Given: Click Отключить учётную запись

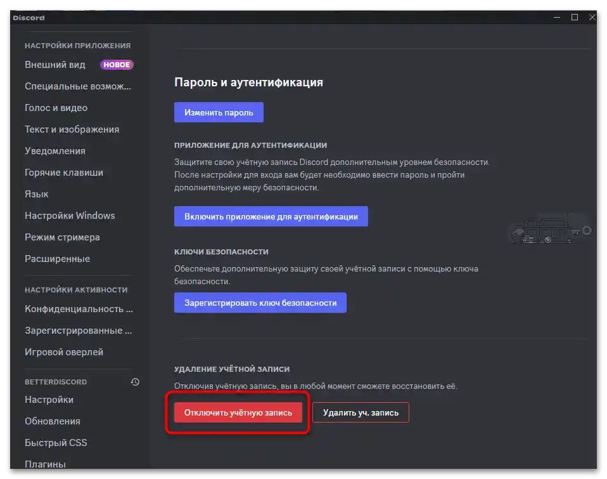Looking at the screenshot, I should [x=238, y=411].
